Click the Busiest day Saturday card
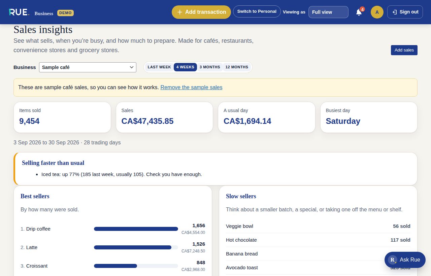The height and width of the screenshot is (276, 431). point(369,117)
